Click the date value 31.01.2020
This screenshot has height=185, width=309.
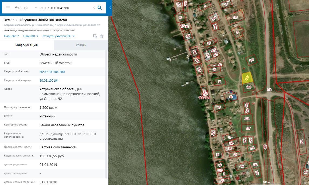[x=48, y=182]
